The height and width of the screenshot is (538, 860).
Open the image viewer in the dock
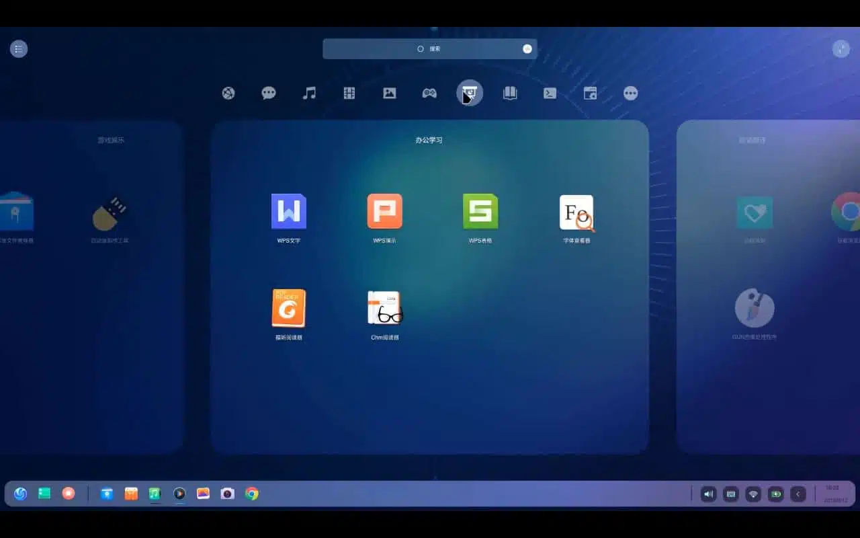(x=204, y=494)
